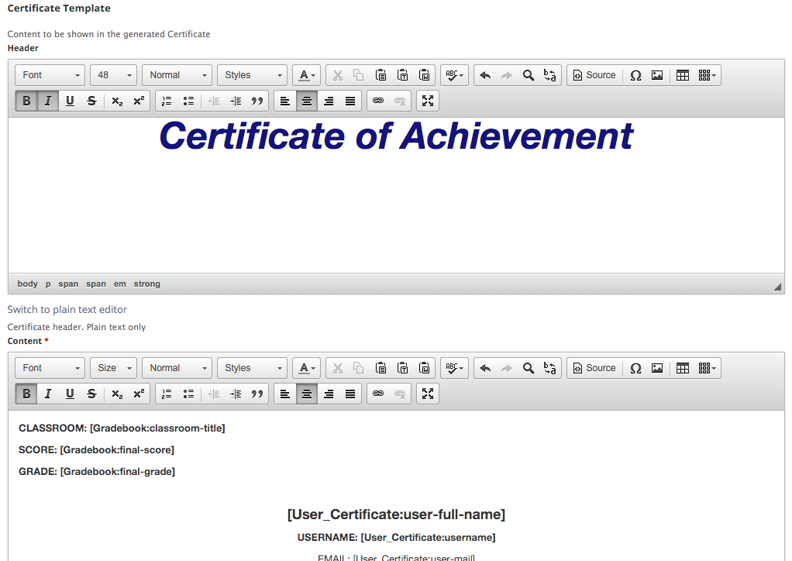Open Styles dropdown in Header editor
The width and height of the screenshot is (792, 561).
pos(252,75)
